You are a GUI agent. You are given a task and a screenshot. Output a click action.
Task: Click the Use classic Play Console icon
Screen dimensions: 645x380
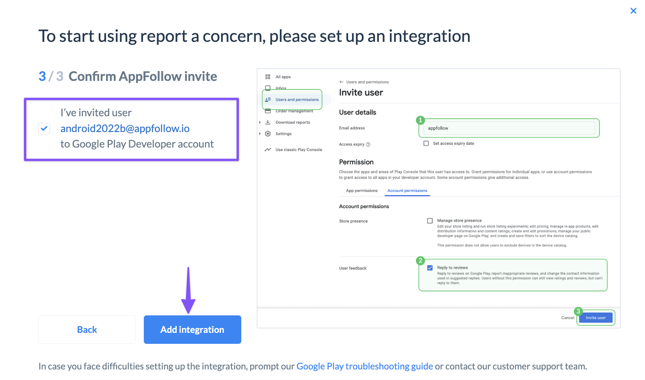(x=268, y=150)
